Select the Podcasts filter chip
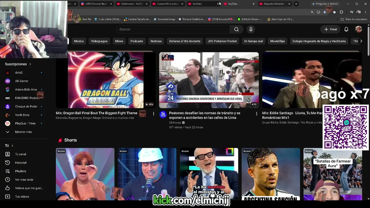Screen dimensions: 370x208 tap(137, 41)
